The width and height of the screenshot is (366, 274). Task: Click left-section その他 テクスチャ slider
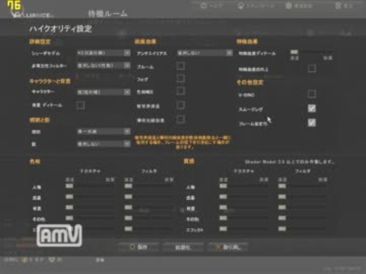coord(90,218)
